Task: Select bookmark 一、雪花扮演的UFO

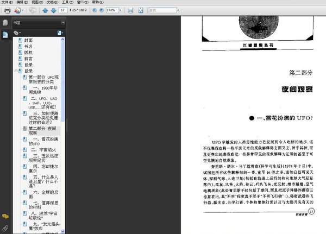Action: tap(43, 141)
